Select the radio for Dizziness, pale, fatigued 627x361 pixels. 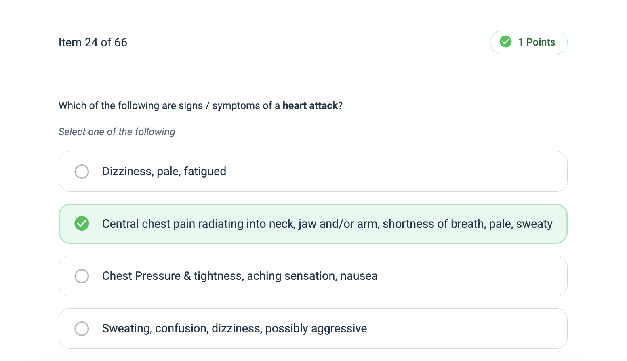click(x=82, y=172)
